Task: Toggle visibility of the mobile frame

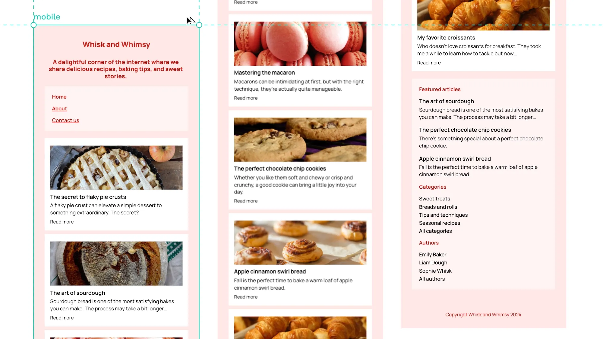Action: click(47, 17)
